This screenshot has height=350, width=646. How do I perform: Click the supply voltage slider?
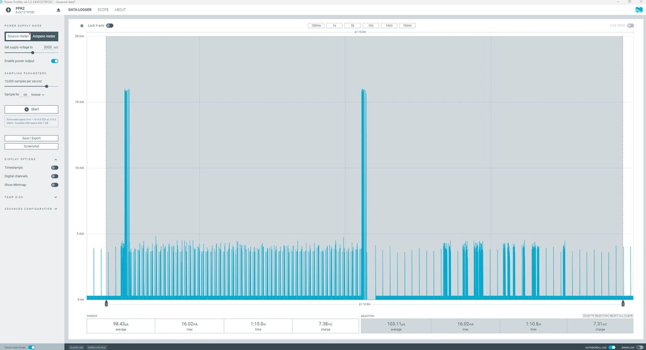coord(33,53)
